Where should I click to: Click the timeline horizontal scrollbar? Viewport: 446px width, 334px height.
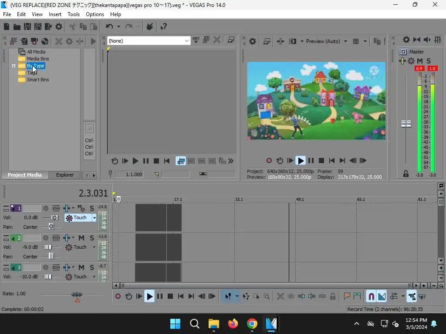pyautogui.click(x=266, y=286)
